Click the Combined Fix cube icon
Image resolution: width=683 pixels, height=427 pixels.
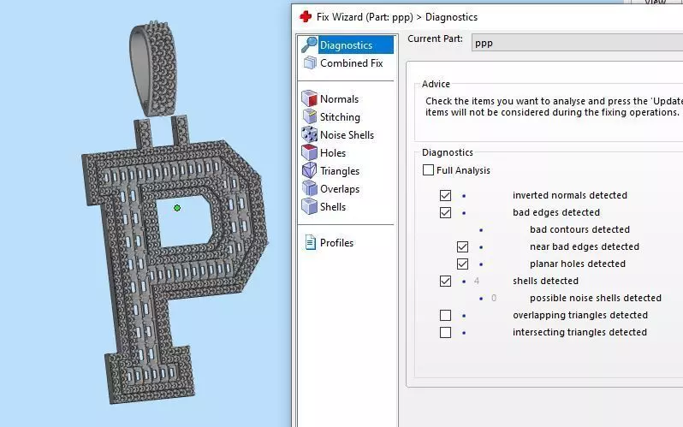(310, 63)
